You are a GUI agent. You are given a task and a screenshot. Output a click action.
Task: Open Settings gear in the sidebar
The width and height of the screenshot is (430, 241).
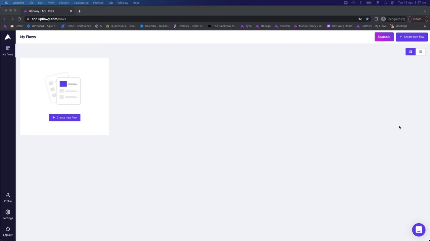[8, 215]
